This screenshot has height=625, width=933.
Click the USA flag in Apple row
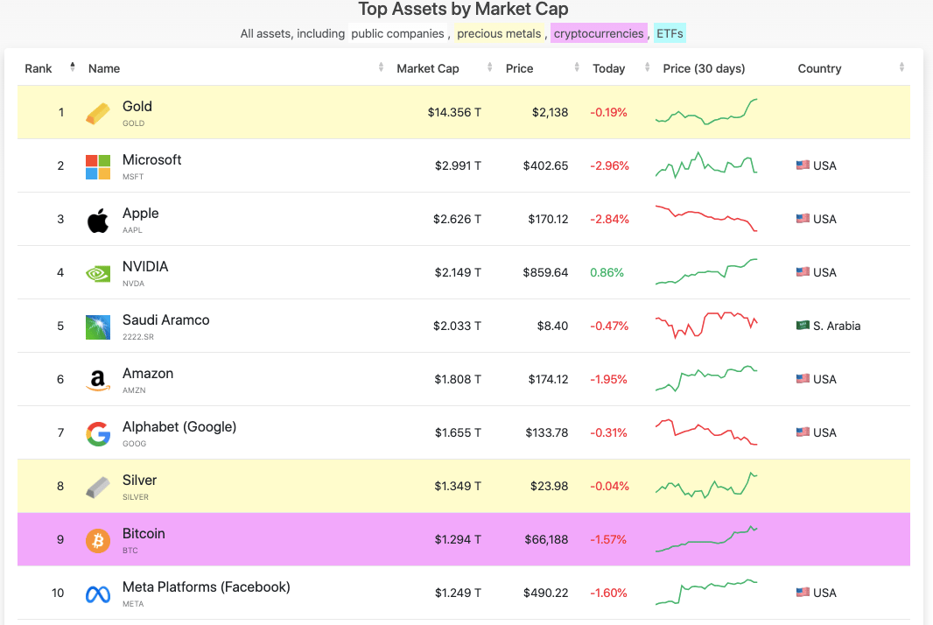[x=803, y=219]
